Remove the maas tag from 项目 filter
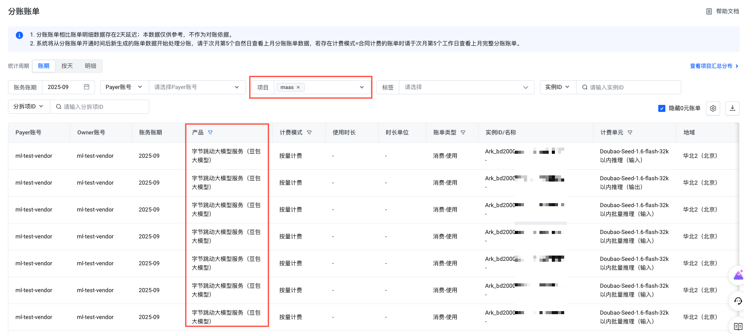 [x=298, y=87]
